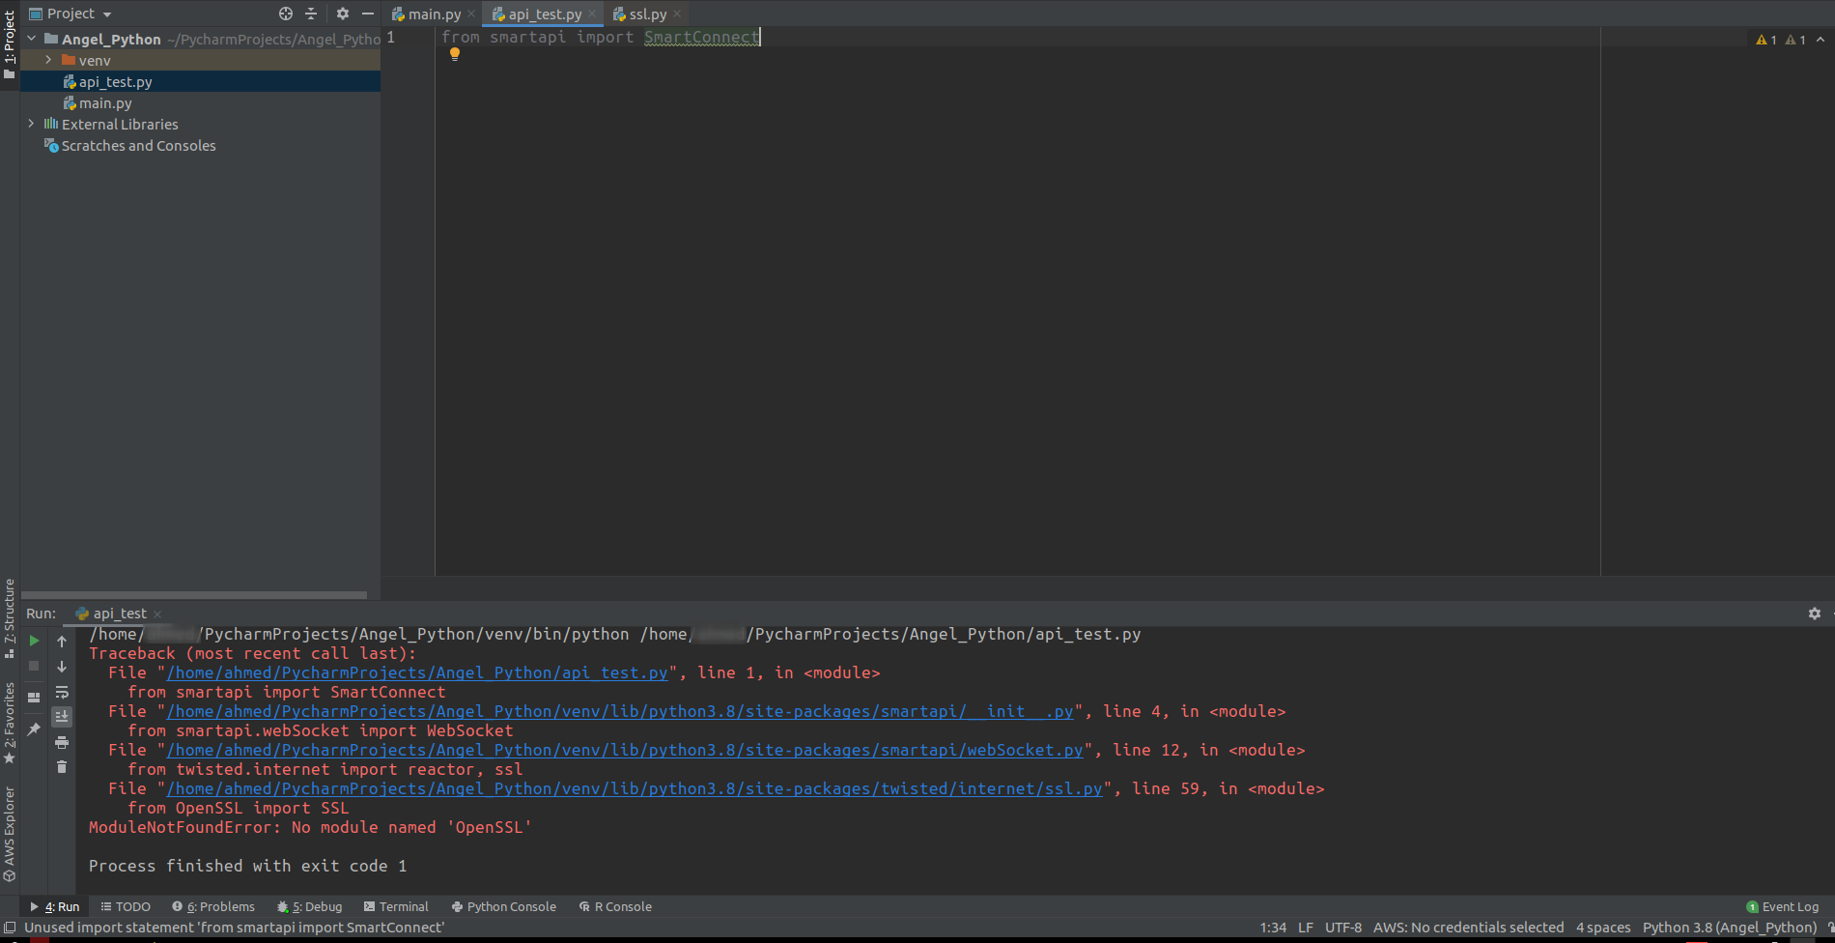
Task: Expand the venv folder
Action: click(48, 60)
